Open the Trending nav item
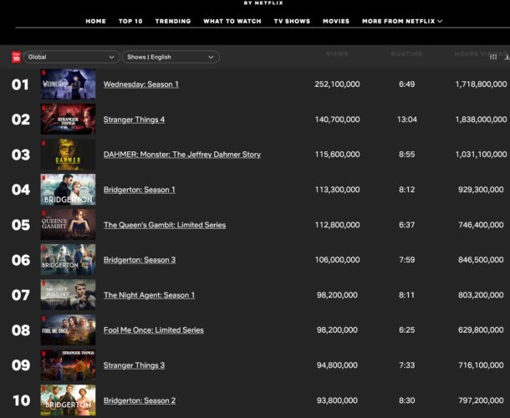Viewport: 510px width, 418px height. tap(173, 21)
